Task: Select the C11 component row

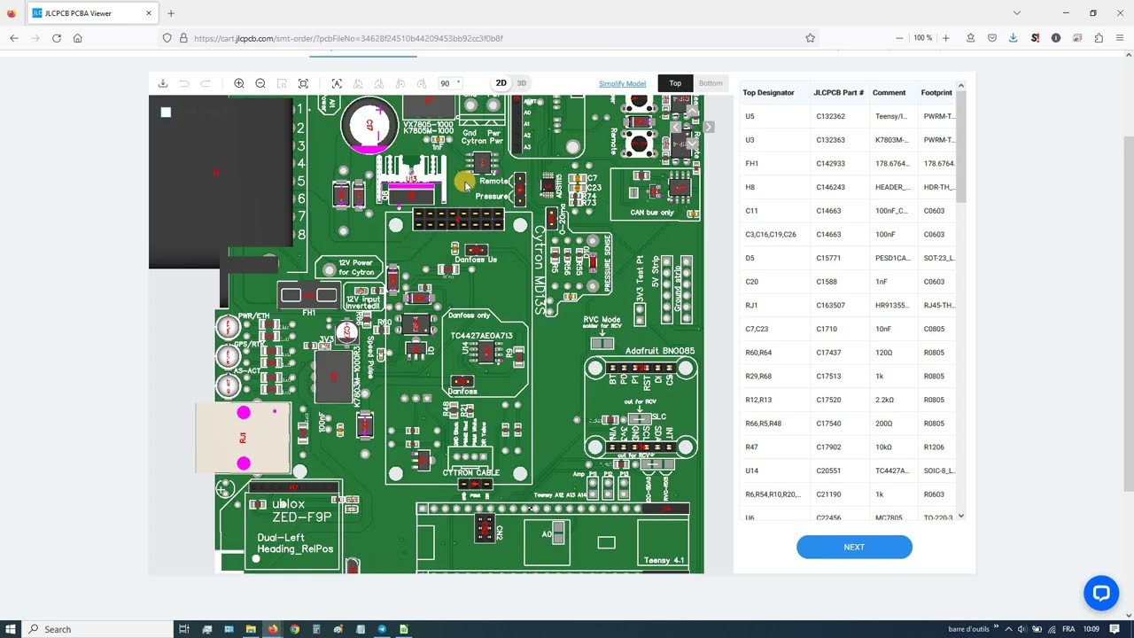Action: click(x=849, y=211)
